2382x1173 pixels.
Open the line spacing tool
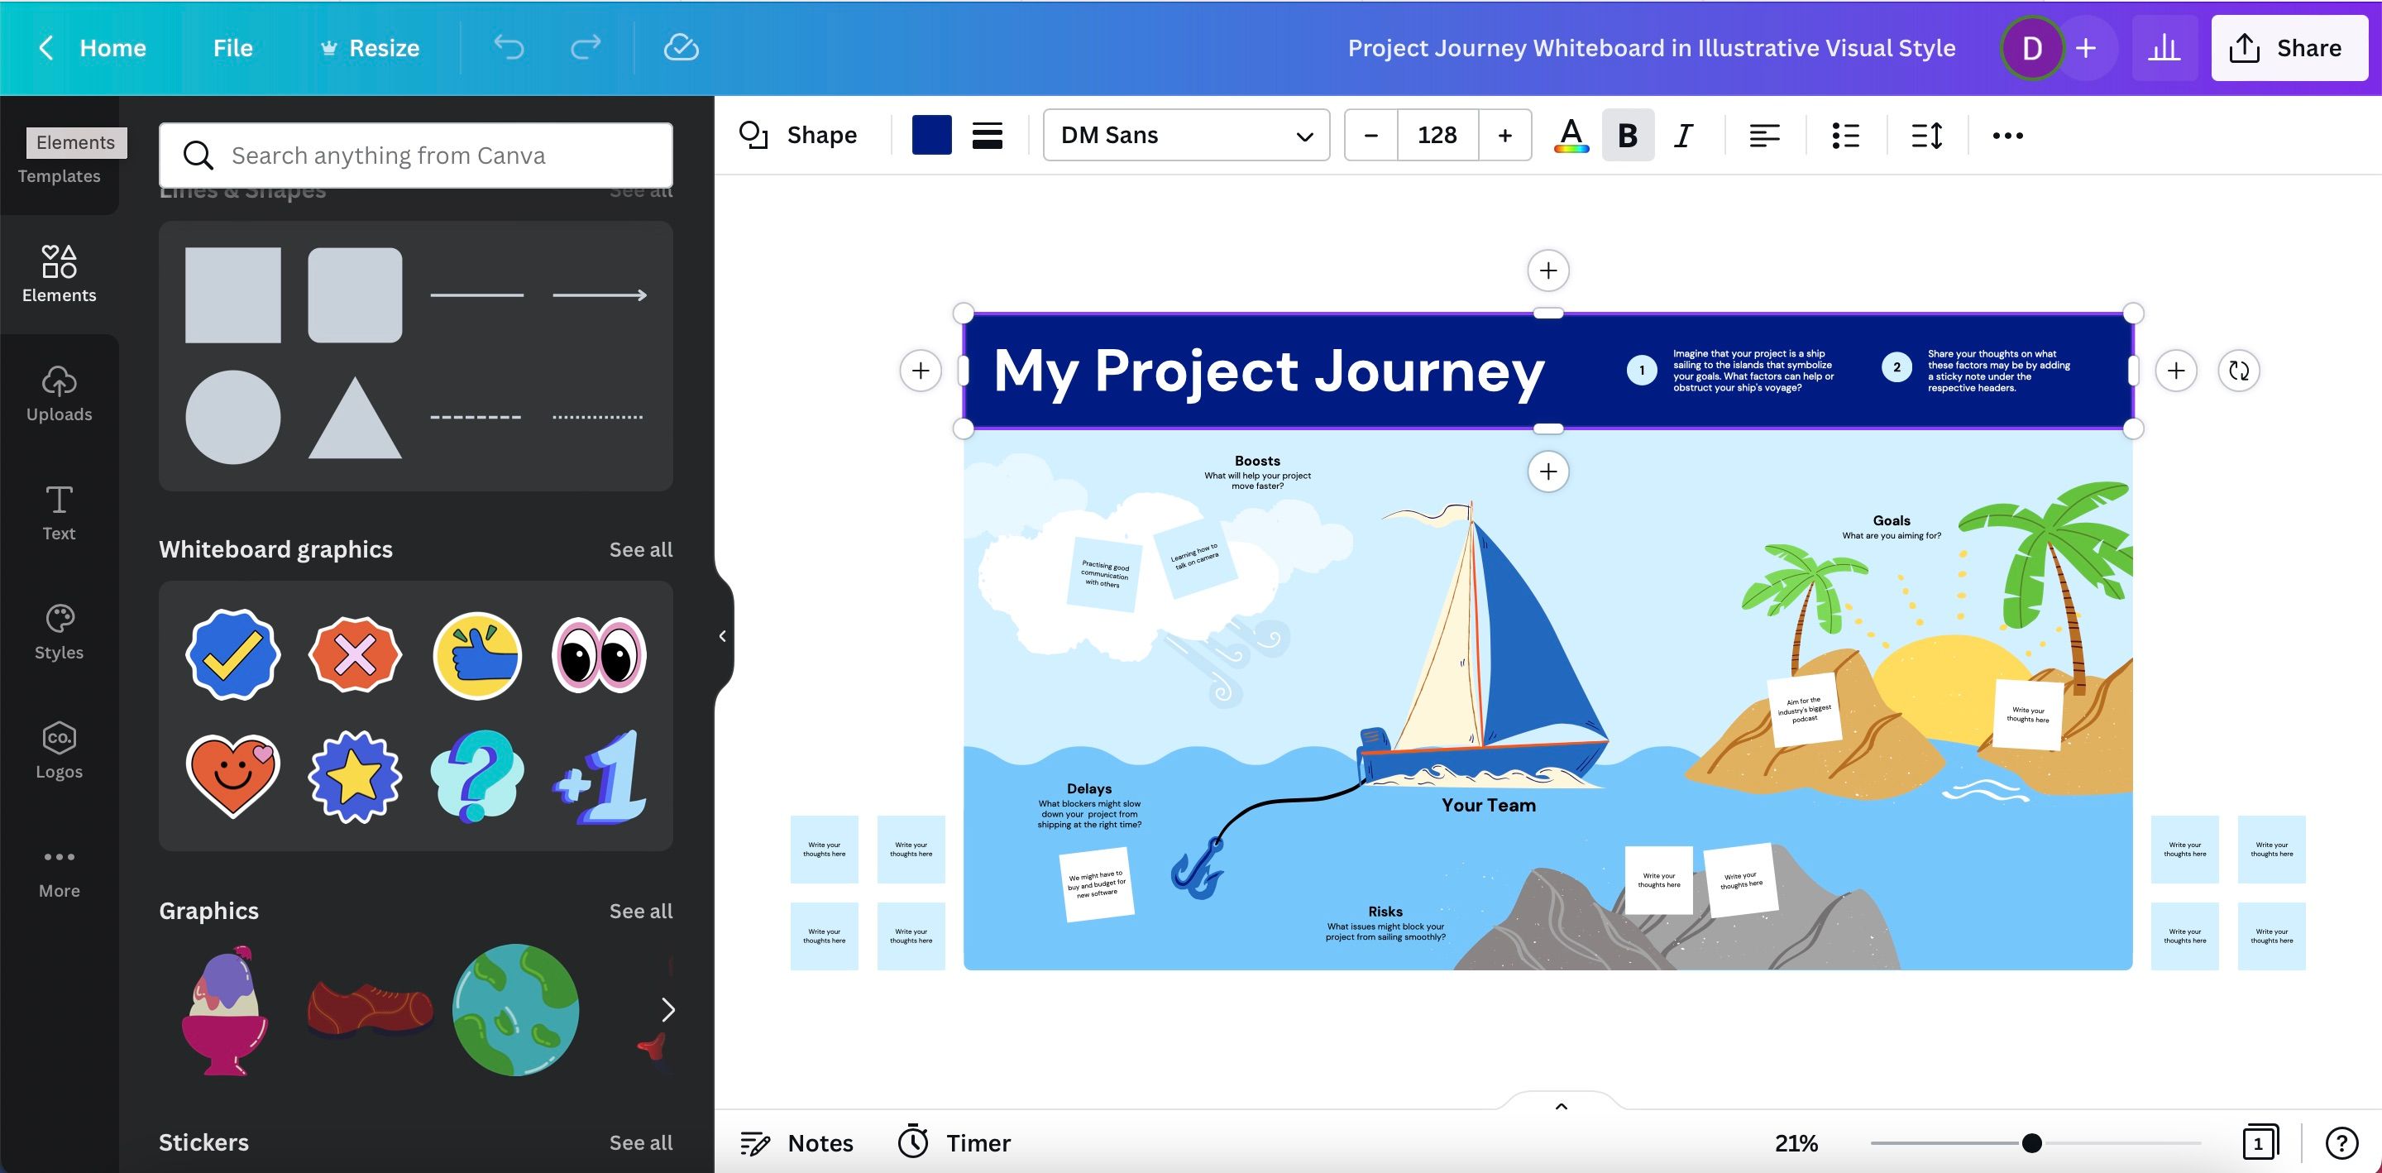pyautogui.click(x=1927, y=135)
